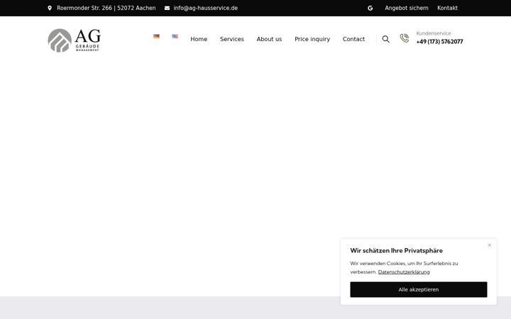Open Contact menu item

(353, 39)
